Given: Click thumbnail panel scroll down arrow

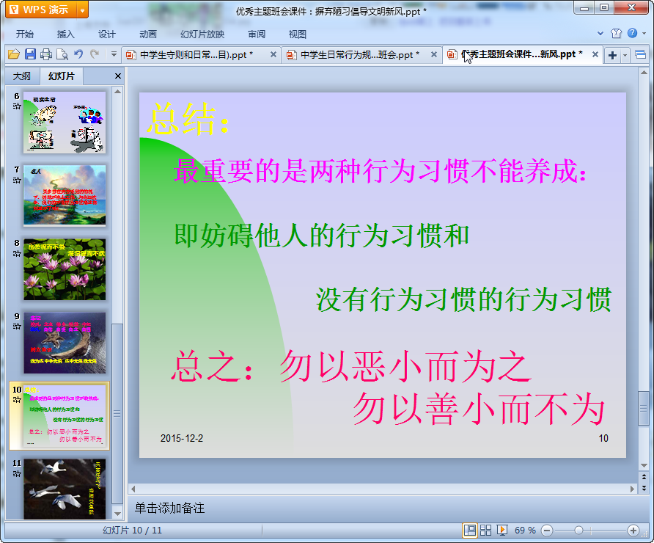Looking at the screenshot, I should [117, 514].
